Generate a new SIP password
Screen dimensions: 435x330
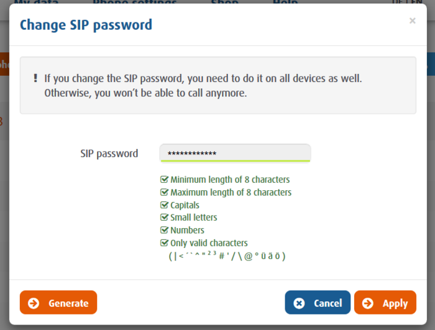(58, 303)
